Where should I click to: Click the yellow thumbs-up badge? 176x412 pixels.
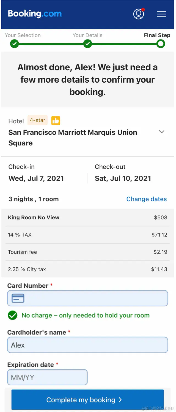tap(56, 120)
